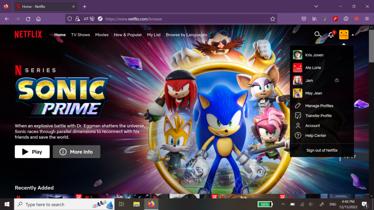Click More Info for Sonic Prime
Viewport: 374px width, 210px height.
click(76, 152)
